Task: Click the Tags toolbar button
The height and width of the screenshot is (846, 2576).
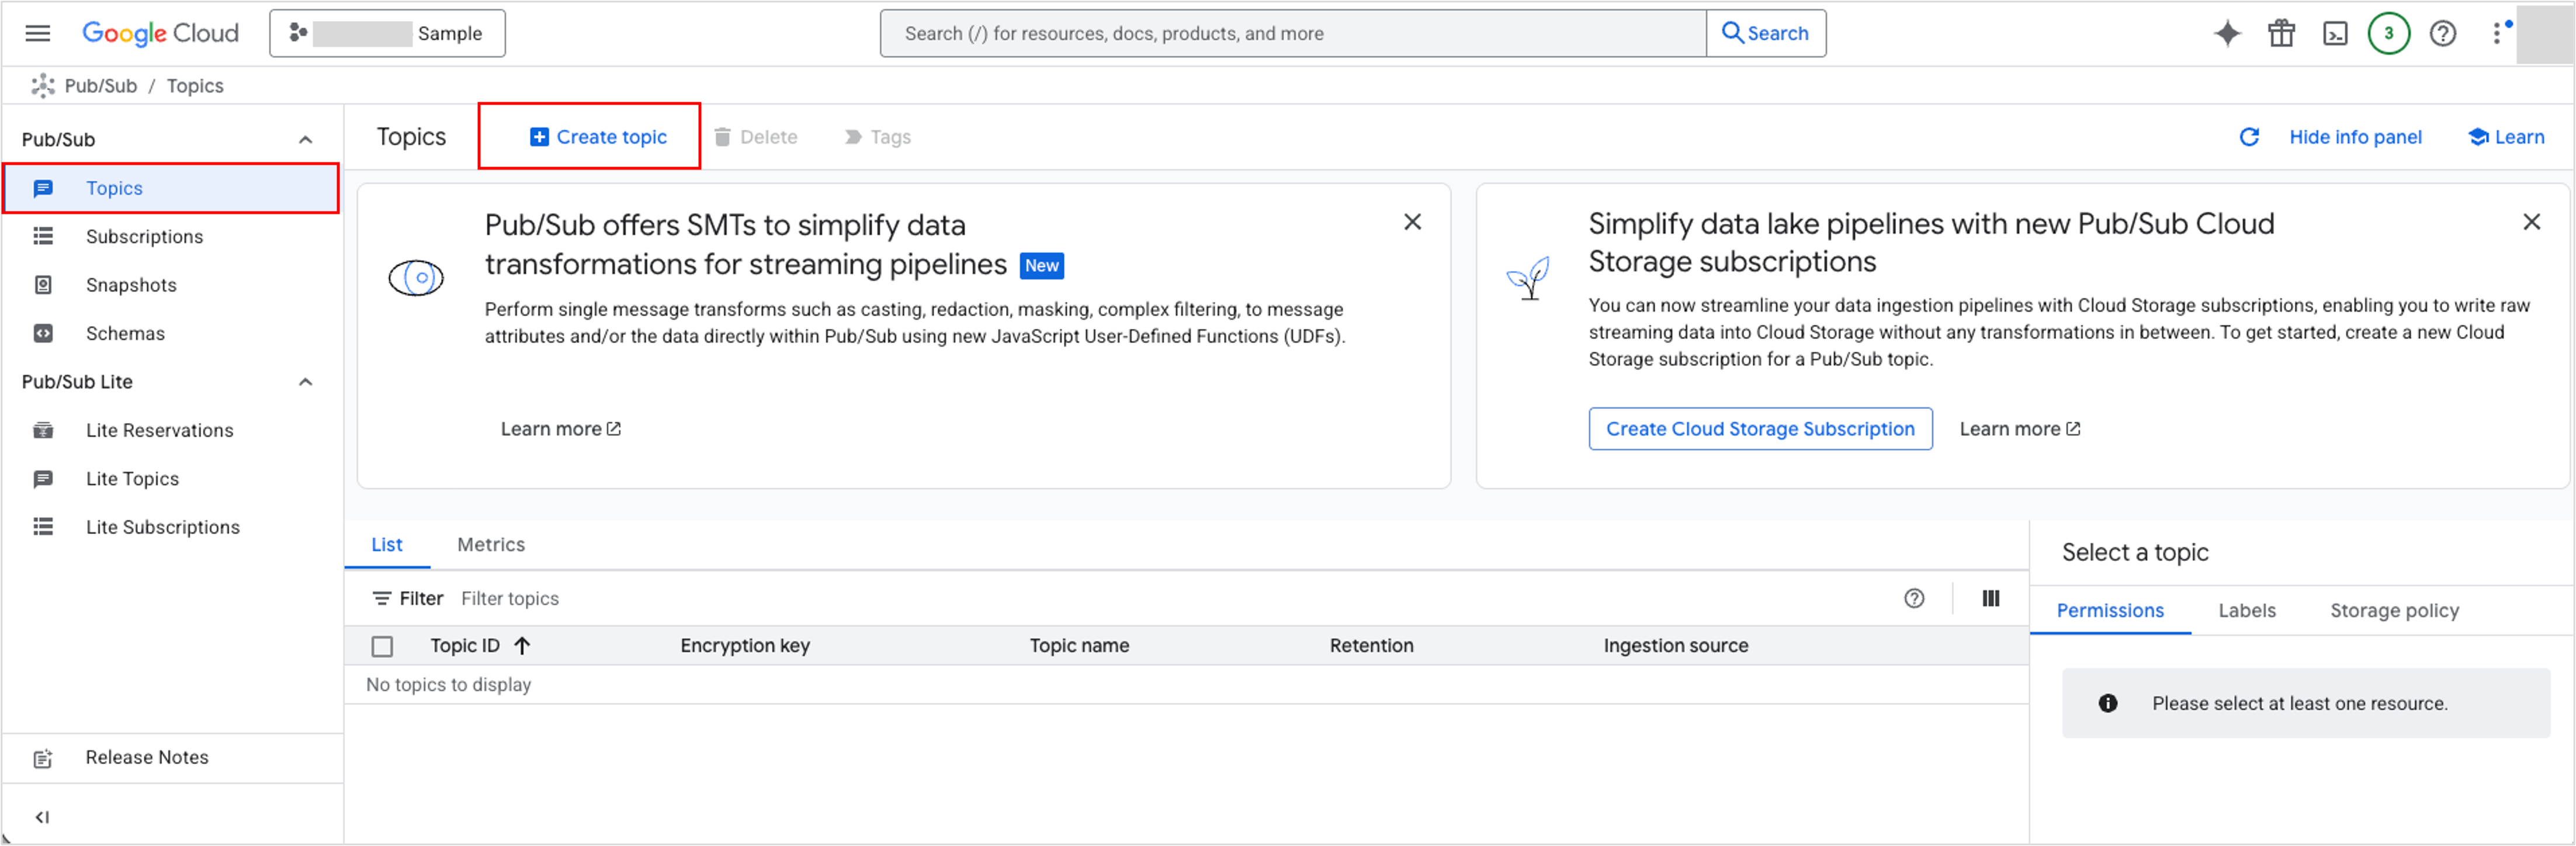Action: click(x=878, y=137)
